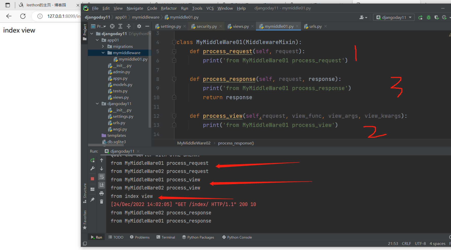Toggle the Structure side tool window
Screen dimensions: 451x250
[85, 193]
